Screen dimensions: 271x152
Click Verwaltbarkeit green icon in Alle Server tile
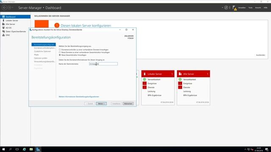pos(180,79)
